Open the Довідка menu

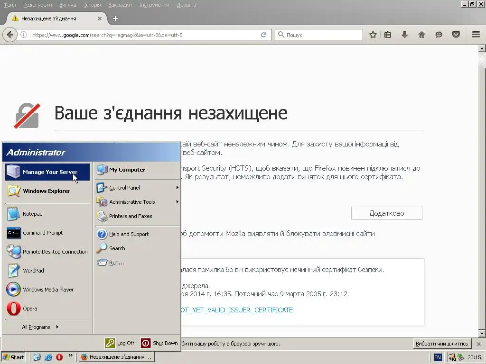tap(186, 5)
